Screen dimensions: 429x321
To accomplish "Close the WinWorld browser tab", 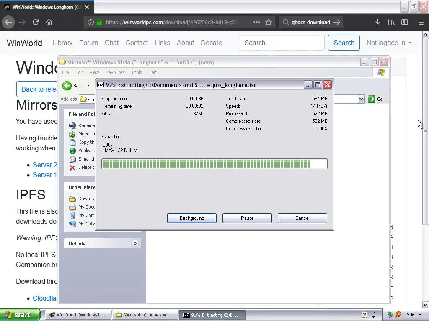I will (x=87, y=7).
